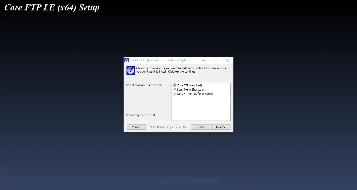357x190 pixels.
Task: Click the blue Core FTP logo beside instructions
Action: (x=131, y=70)
